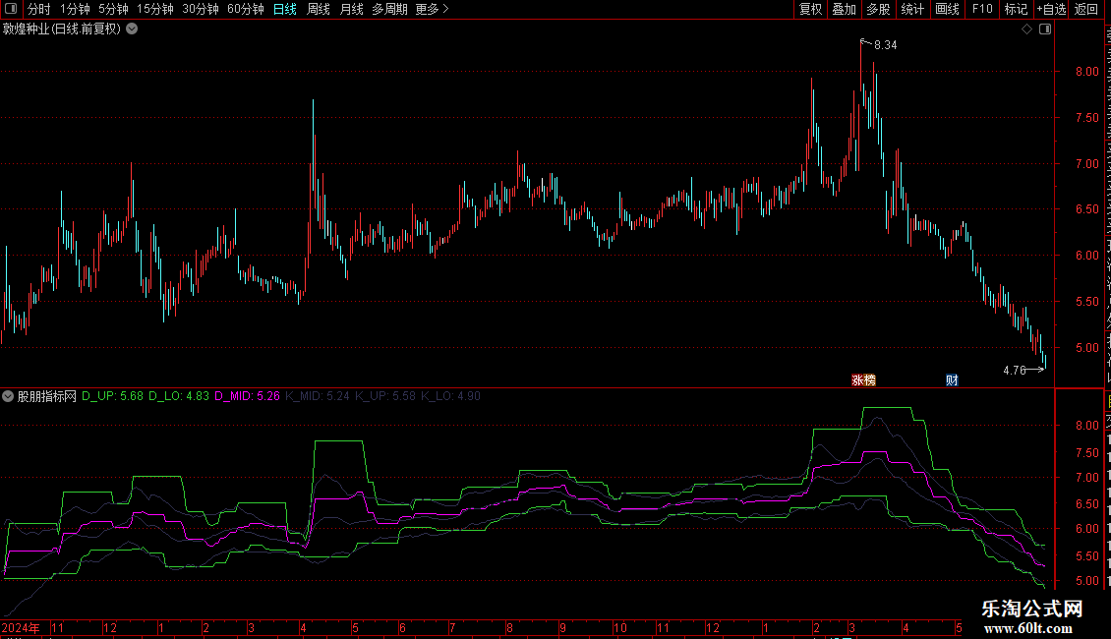Select the 15分钟 period
The image size is (1111, 639).
pos(155,9)
